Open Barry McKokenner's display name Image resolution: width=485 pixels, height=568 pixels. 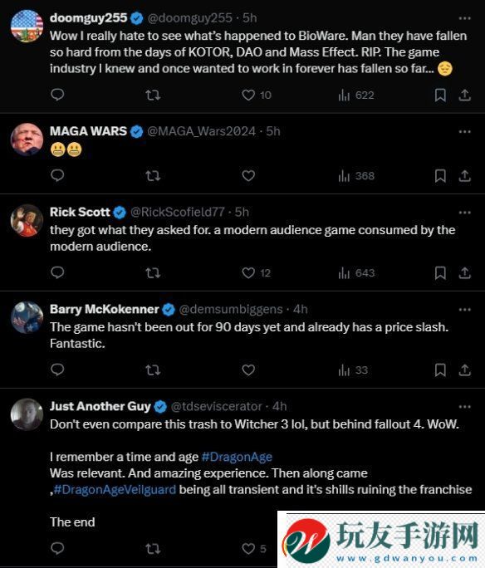coord(105,309)
